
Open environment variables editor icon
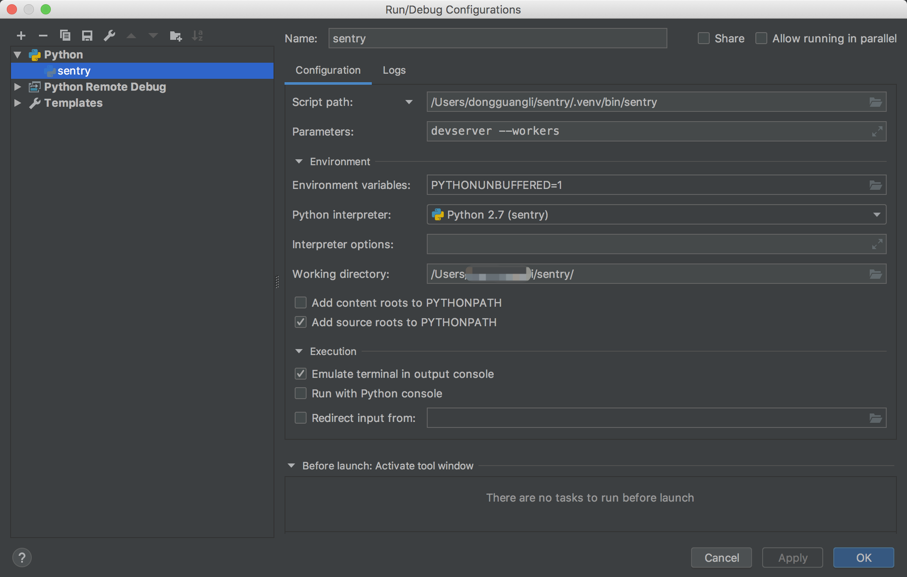click(x=875, y=185)
